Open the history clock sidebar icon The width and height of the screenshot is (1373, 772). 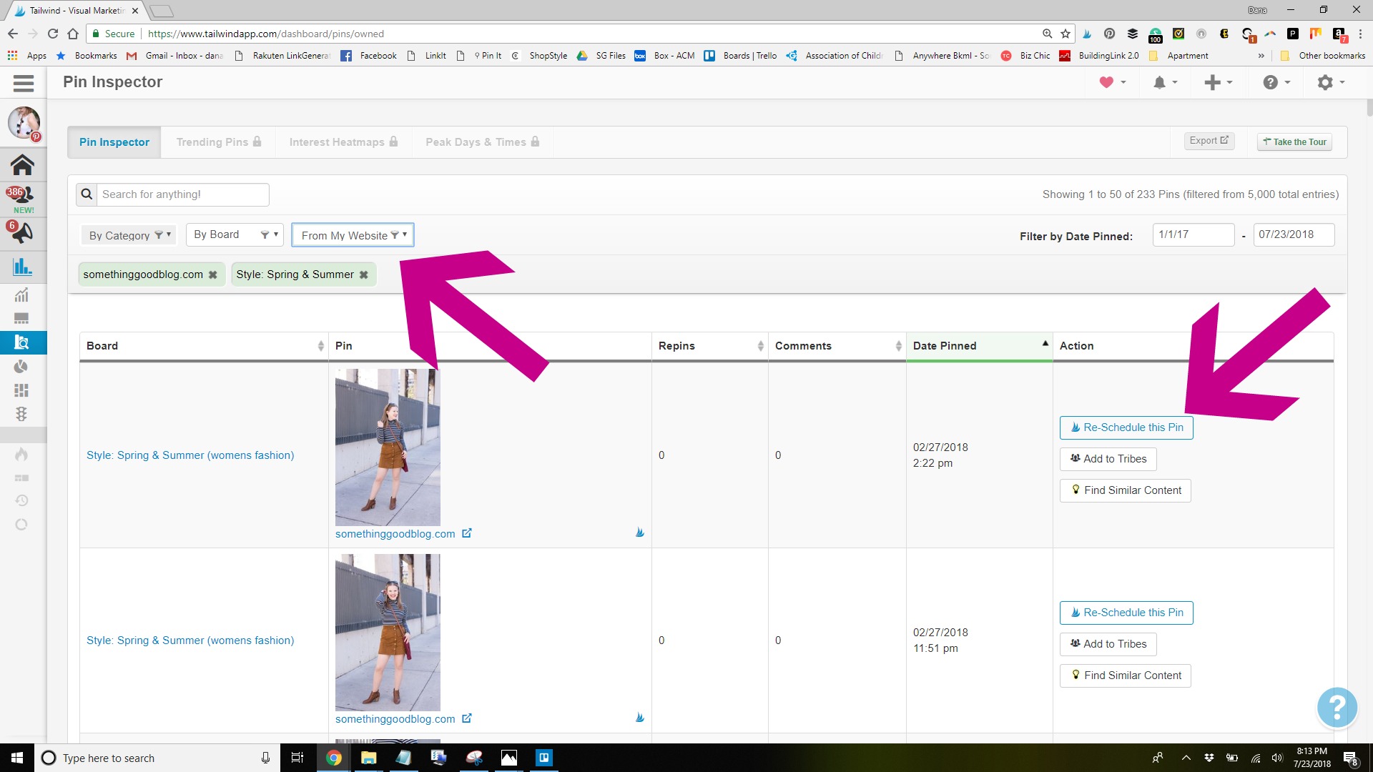pyautogui.click(x=21, y=500)
